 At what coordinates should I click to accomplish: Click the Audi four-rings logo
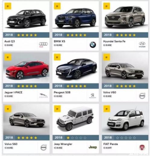(x=43, y=45)
